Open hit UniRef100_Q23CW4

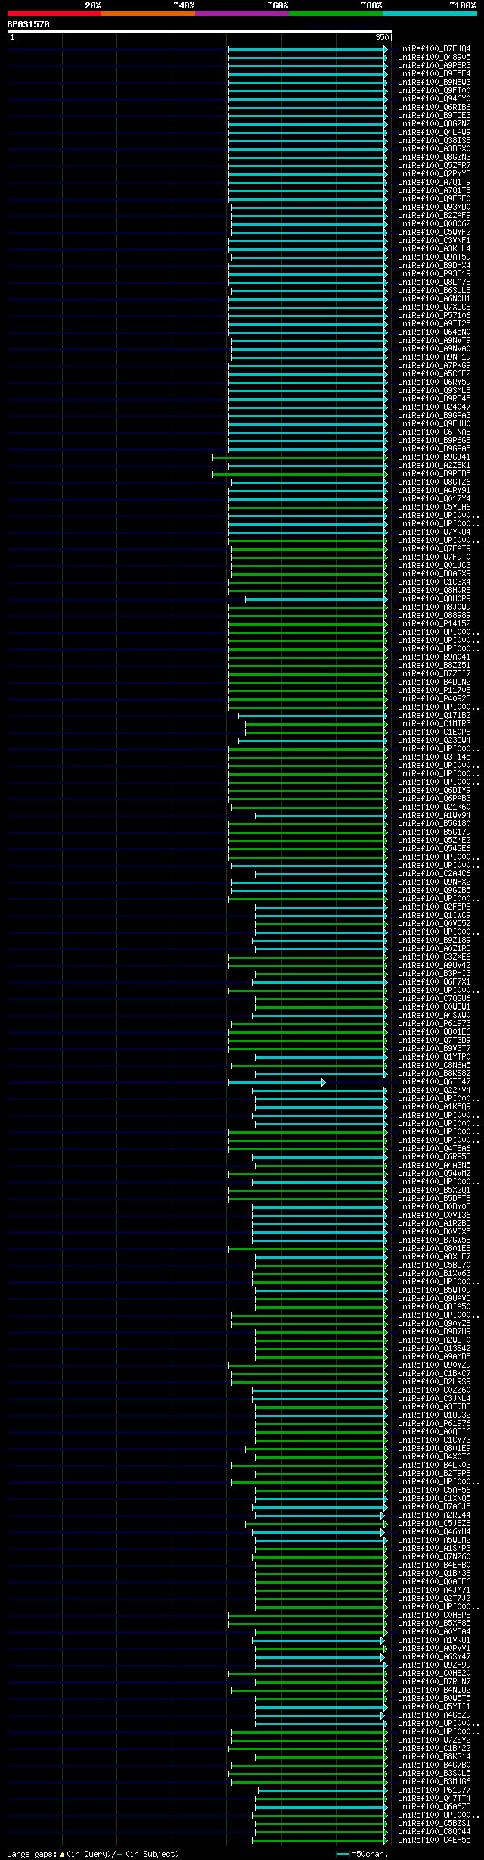(434, 740)
